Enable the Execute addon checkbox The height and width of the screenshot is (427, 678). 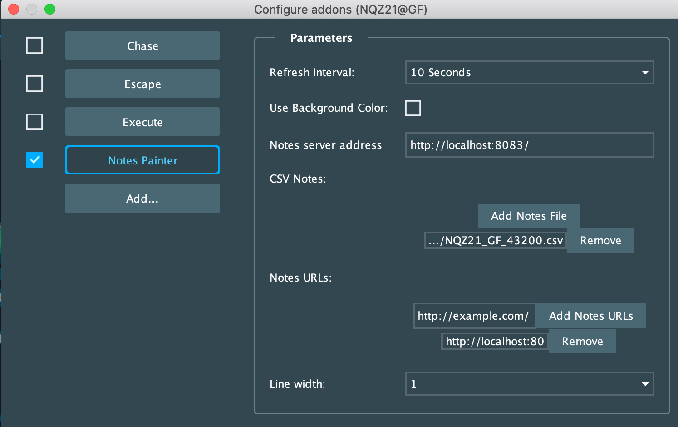(x=34, y=122)
